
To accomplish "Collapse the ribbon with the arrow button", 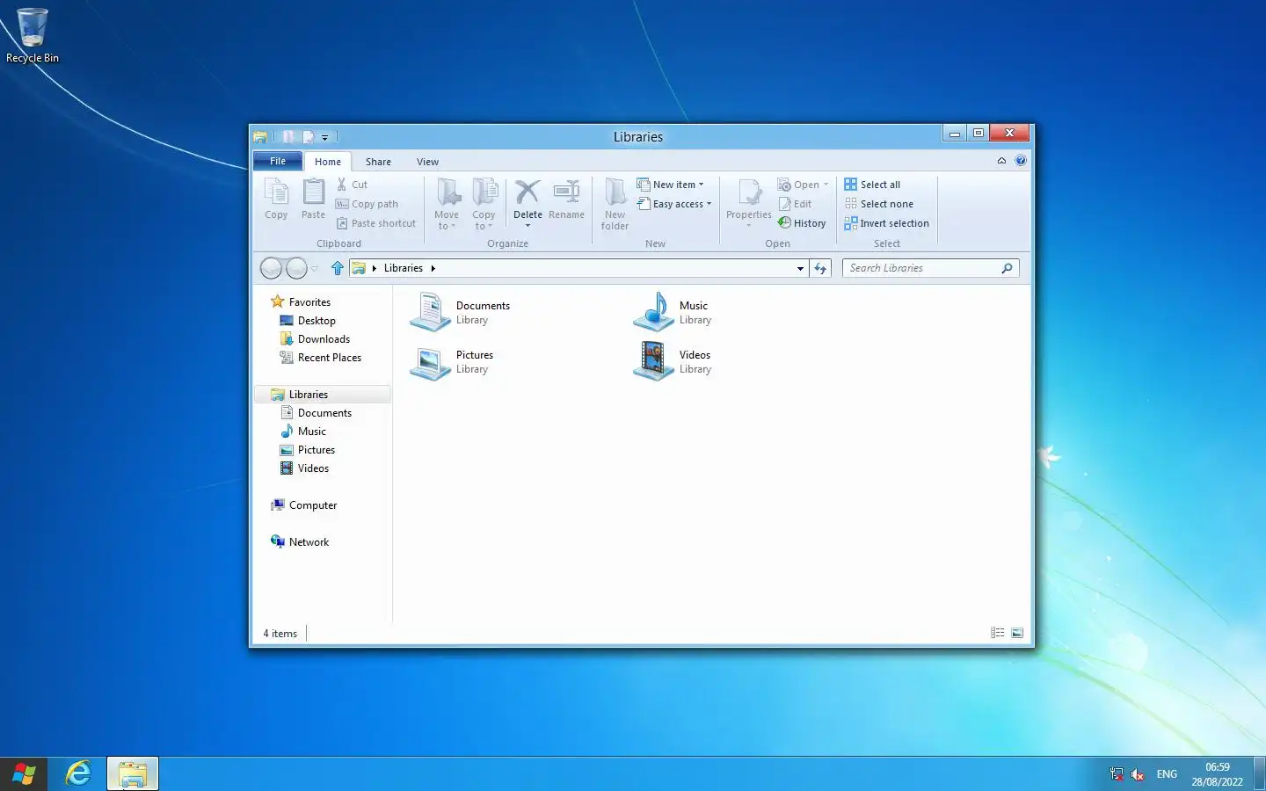I will (1001, 161).
